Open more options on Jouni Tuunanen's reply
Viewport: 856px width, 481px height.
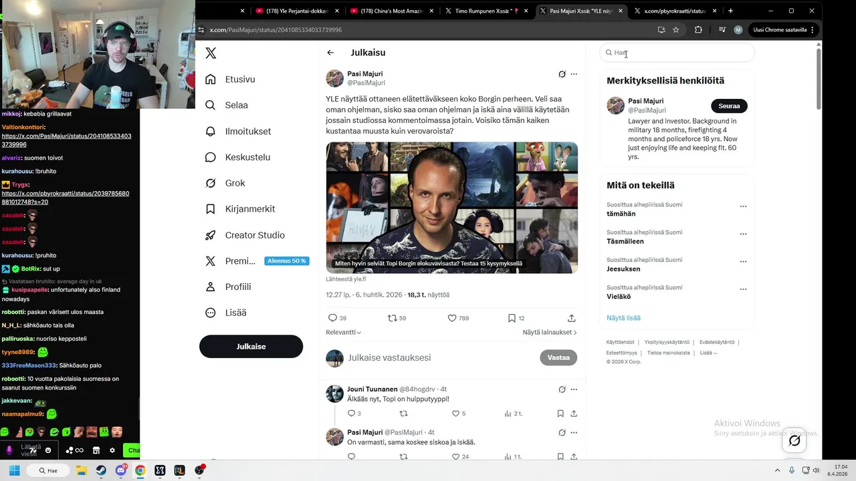[574, 389]
